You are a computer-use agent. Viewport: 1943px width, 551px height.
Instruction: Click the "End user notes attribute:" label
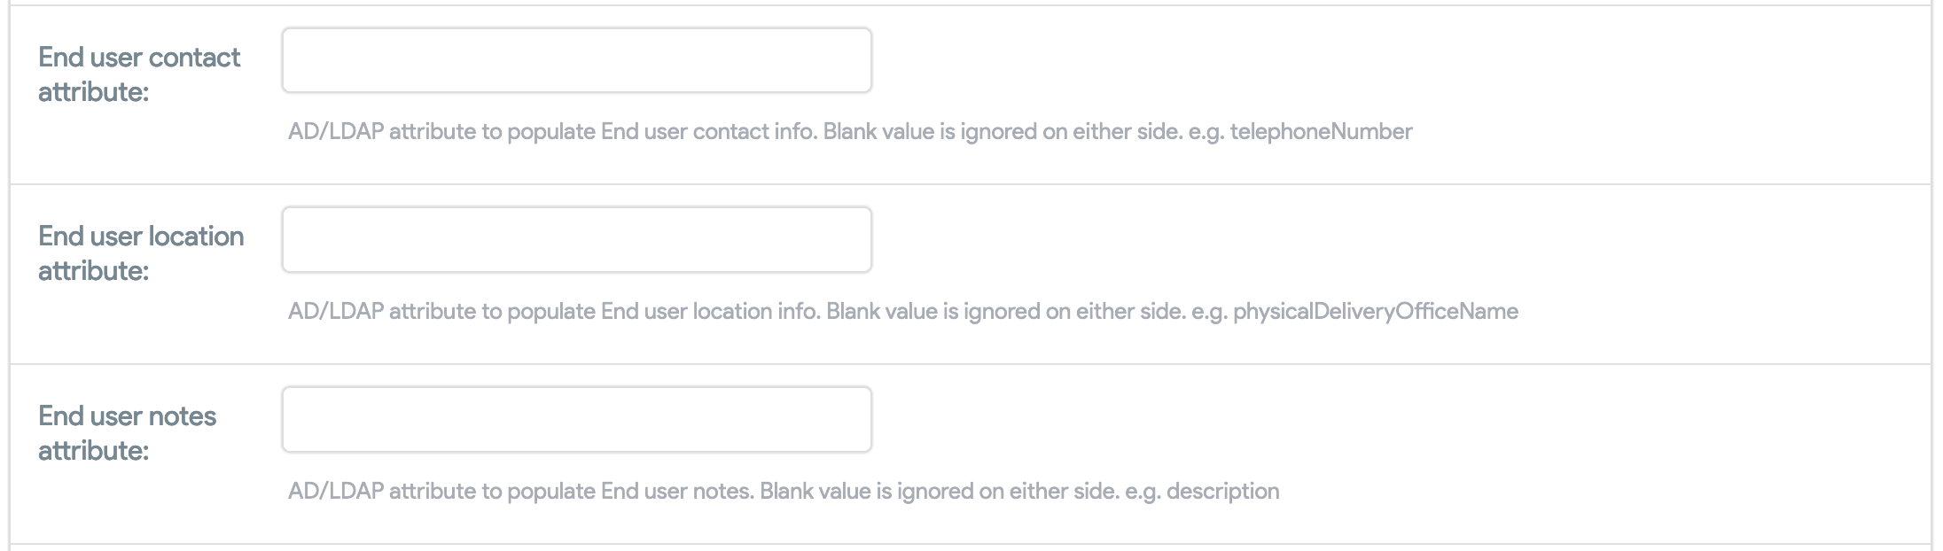point(127,433)
